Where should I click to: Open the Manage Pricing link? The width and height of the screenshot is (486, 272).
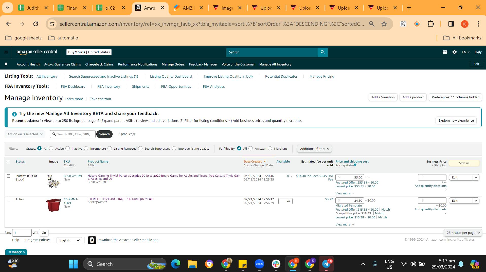tap(322, 76)
